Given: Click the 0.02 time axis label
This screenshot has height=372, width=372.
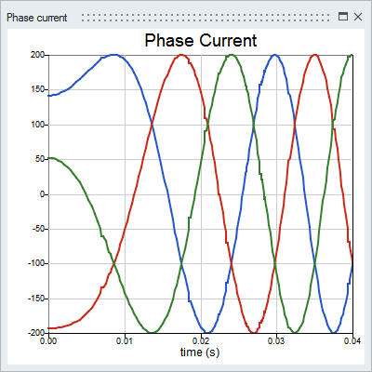Looking at the screenshot, I should [201, 341].
